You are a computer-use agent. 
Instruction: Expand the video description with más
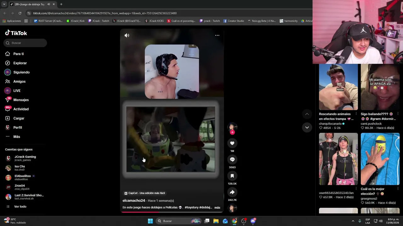[217, 207]
